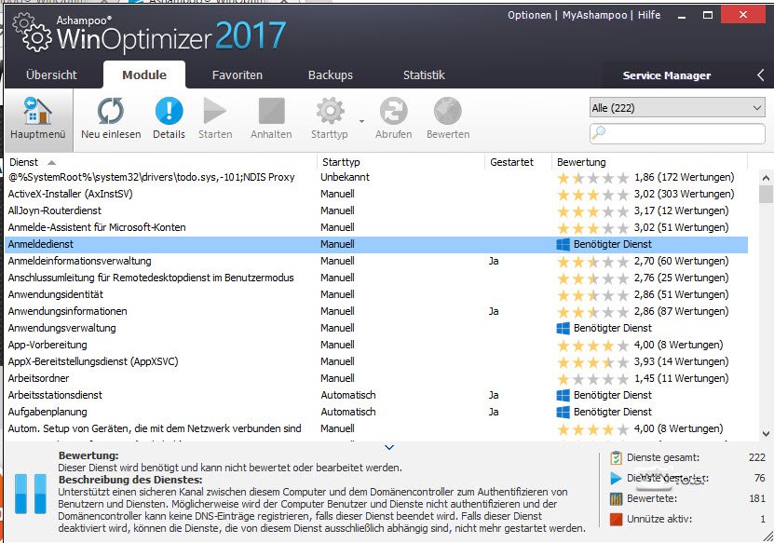Screen dimensions: 774x543
Task: Select AppX-Bereitstellungsdienst (AppXSVC) row
Action: coord(376,361)
